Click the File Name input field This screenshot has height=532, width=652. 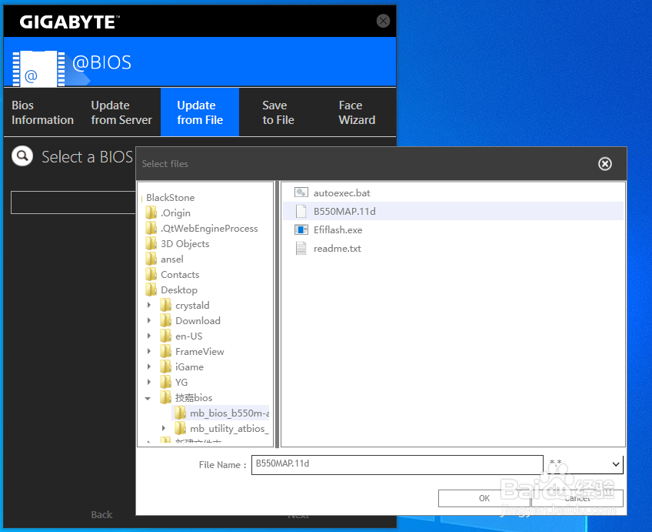[x=397, y=464]
